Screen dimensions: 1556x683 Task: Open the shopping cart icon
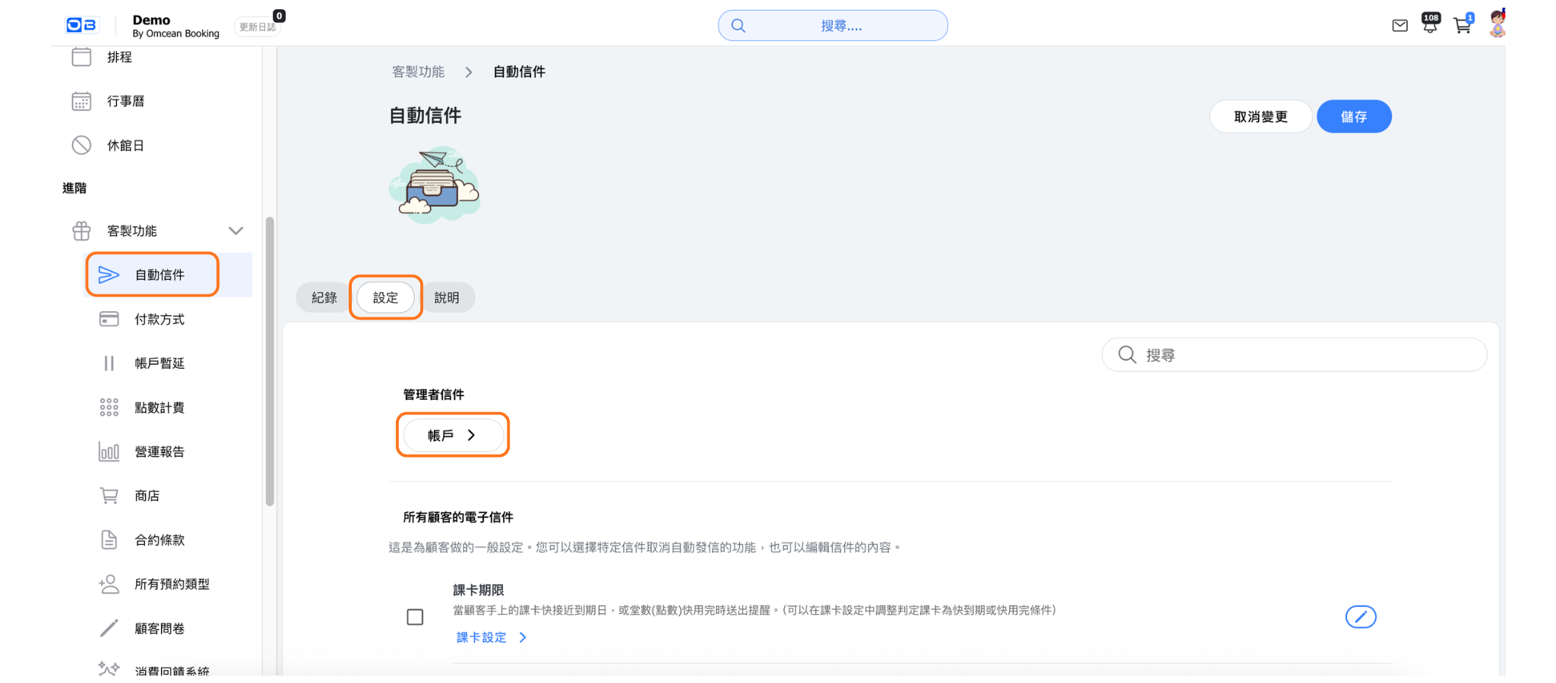(x=1462, y=26)
